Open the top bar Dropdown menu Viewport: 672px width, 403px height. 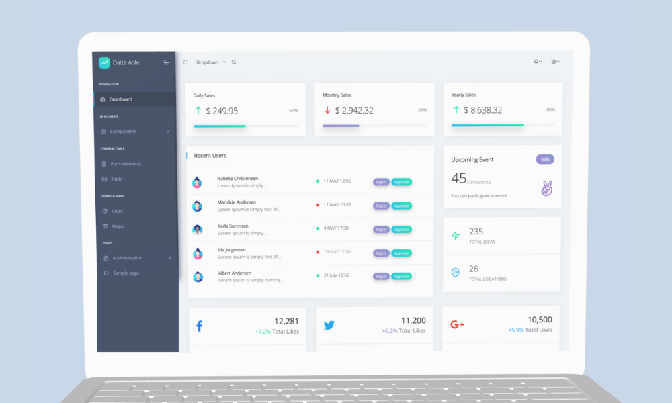point(210,62)
